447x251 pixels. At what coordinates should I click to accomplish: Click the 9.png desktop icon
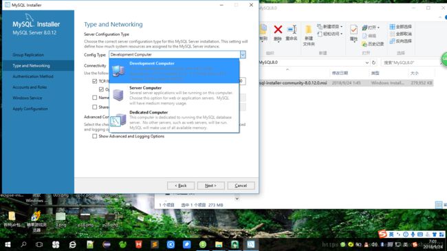[61, 219]
